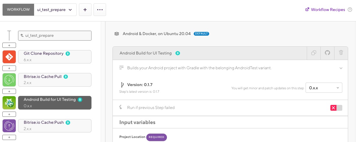
Task: Click the Bitrise.io Cache:Pull step icon
Action: pos(9,80)
